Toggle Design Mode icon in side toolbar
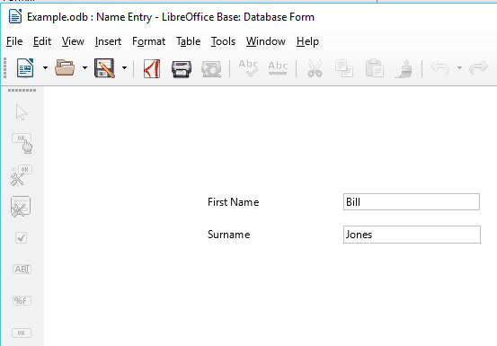The image size is (497, 346). point(21,143)
